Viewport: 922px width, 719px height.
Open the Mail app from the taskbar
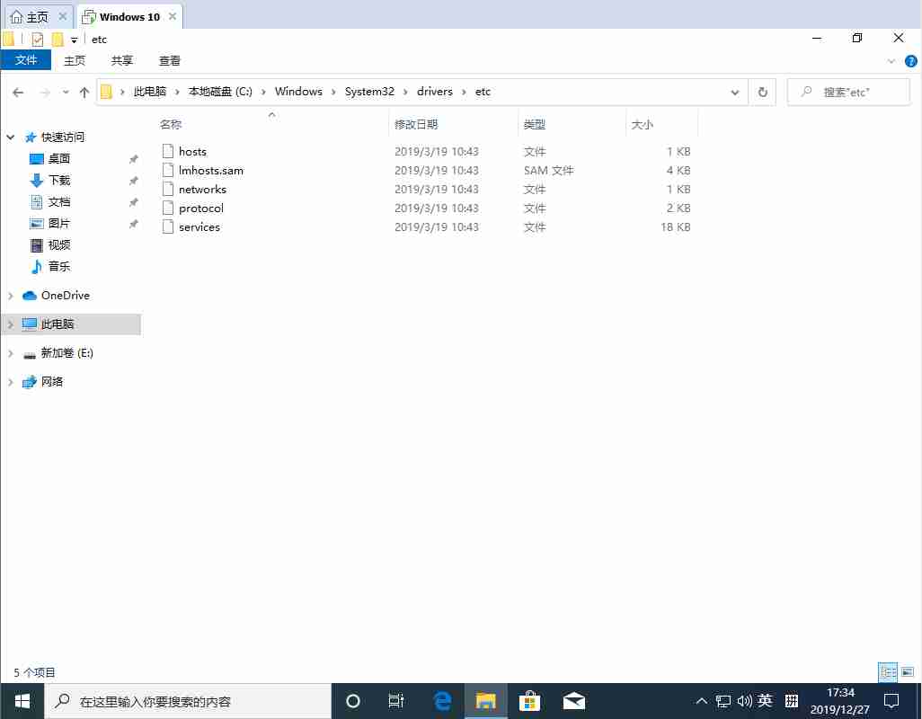pos(573,701)
